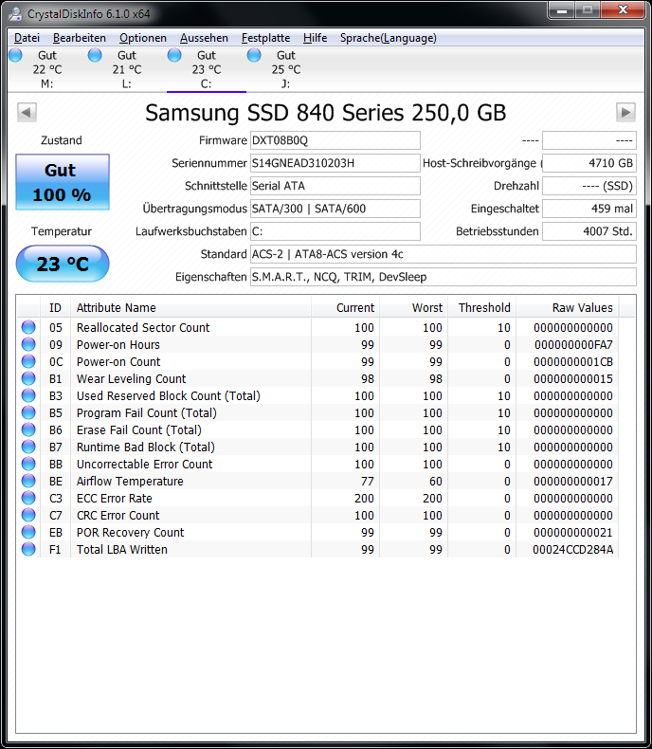The width and height of the screenshot is (652, 749).
Task: Select drive L: at 21 °C
Action: click(126, 69)
